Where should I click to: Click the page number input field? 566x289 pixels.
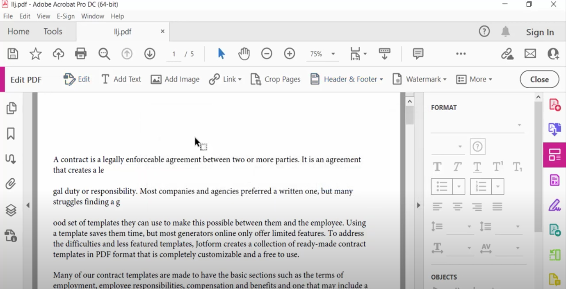click(x=174, y=54)
